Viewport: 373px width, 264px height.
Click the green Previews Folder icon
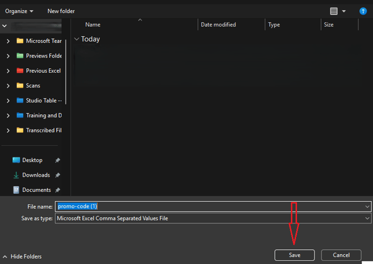(20, 56)
